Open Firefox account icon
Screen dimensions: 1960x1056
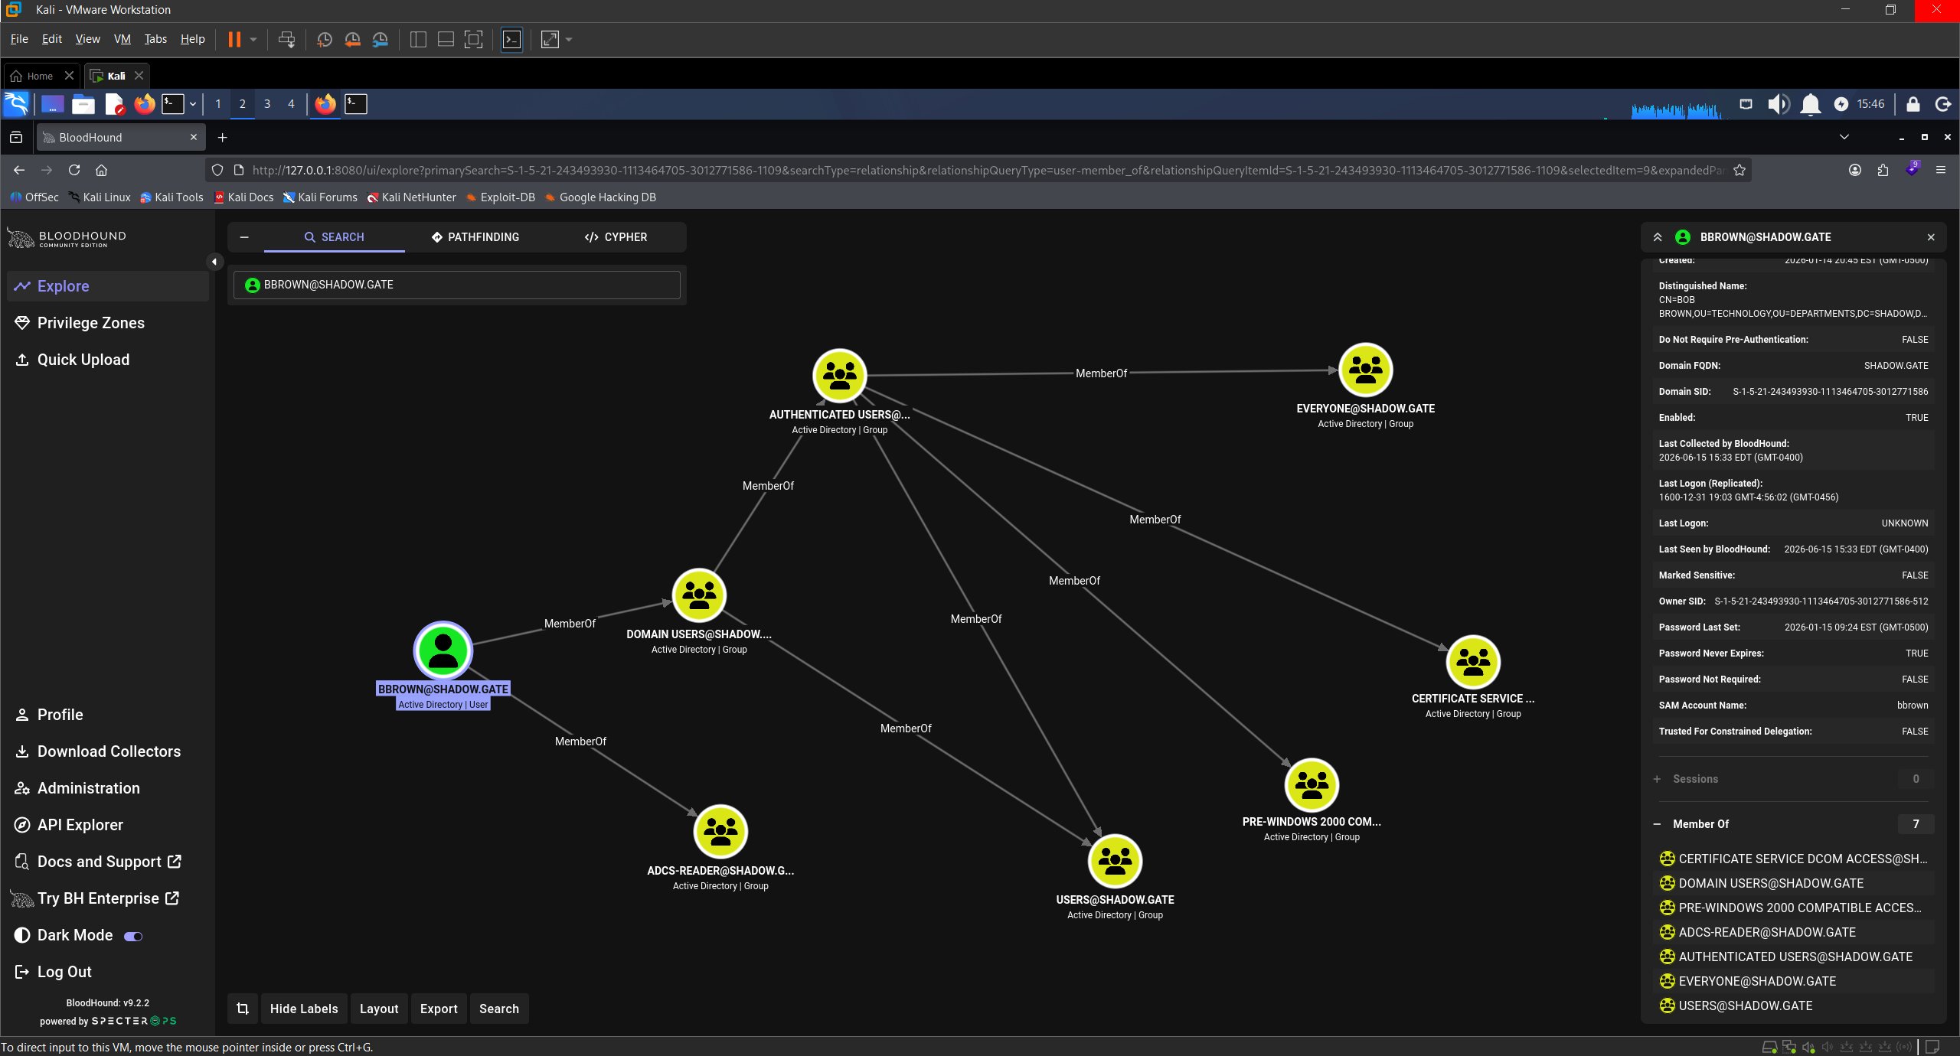pos(1855,170)
